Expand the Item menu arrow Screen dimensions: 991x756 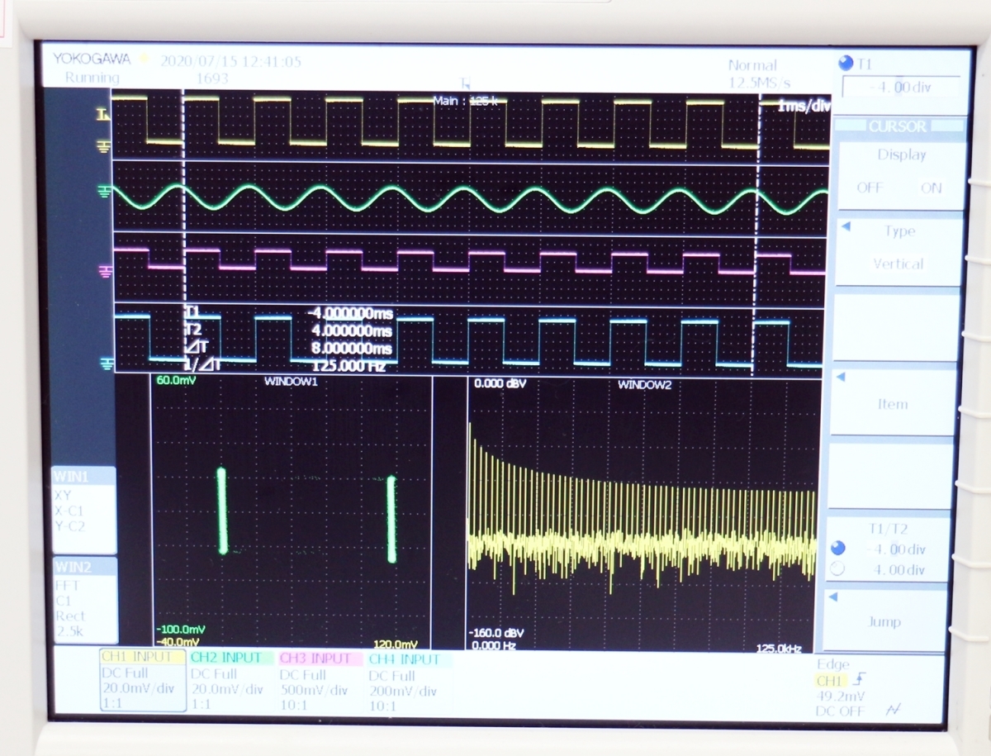coord(841,377)
